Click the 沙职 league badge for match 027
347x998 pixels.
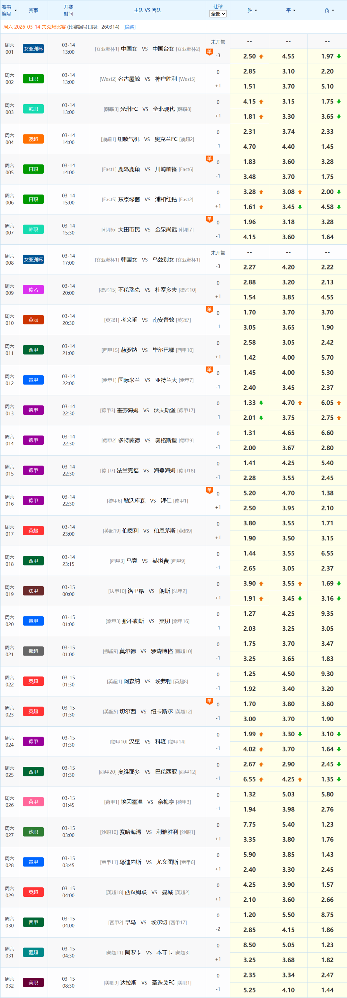33,832
